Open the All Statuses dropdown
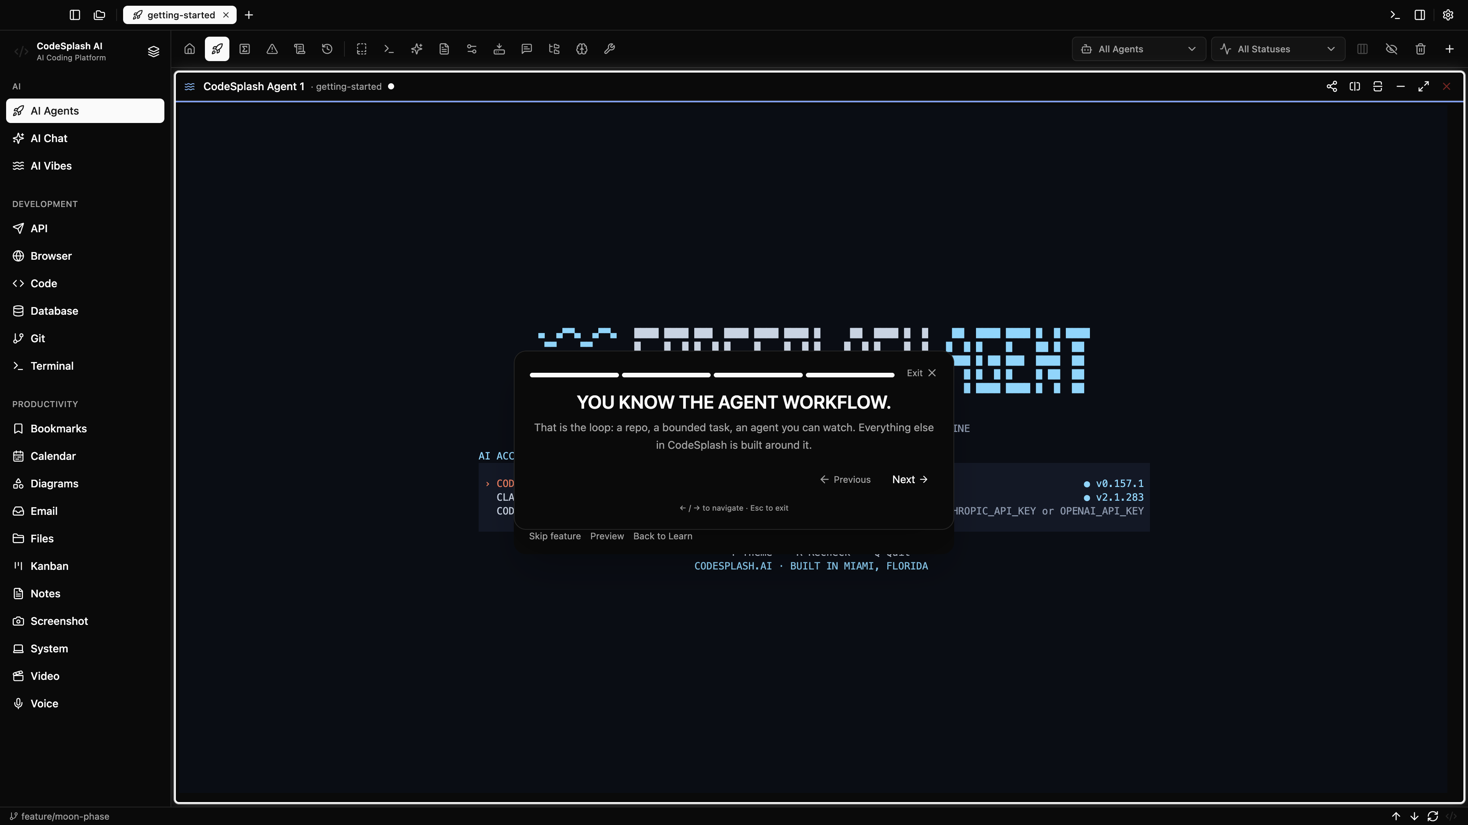 pyautogui.click(x=1278, y=49)
